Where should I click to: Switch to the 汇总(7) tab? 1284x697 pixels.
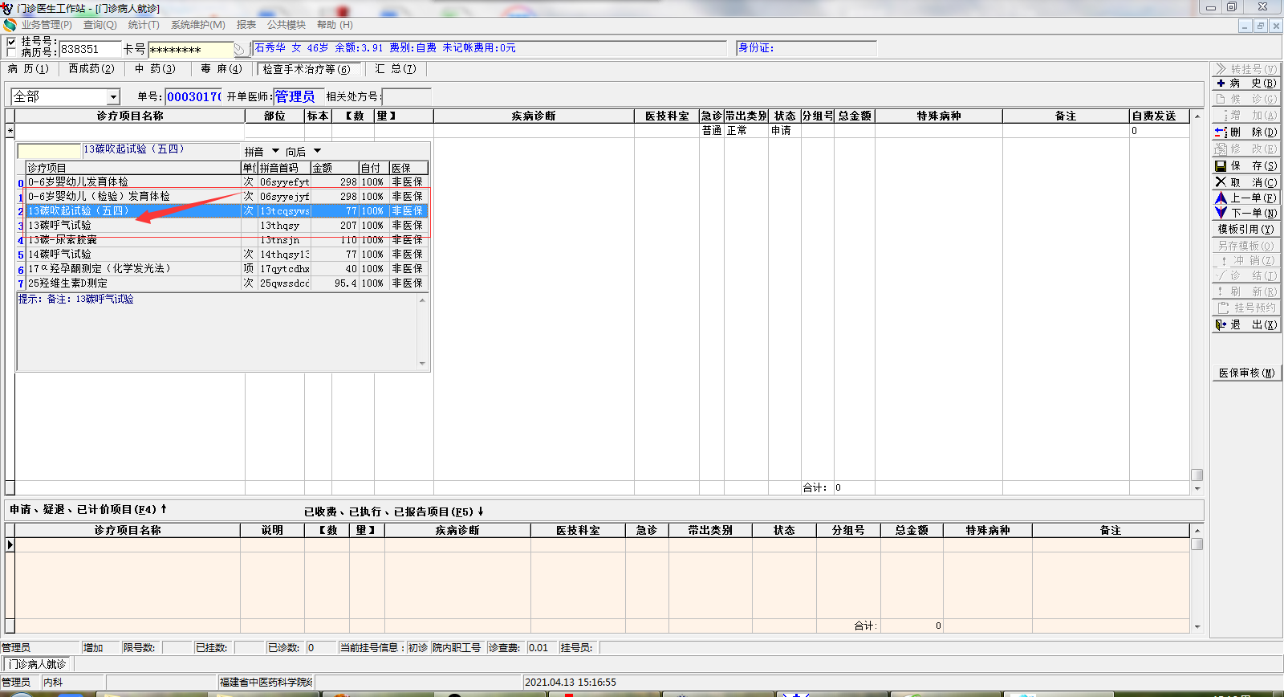coord(395,69)
